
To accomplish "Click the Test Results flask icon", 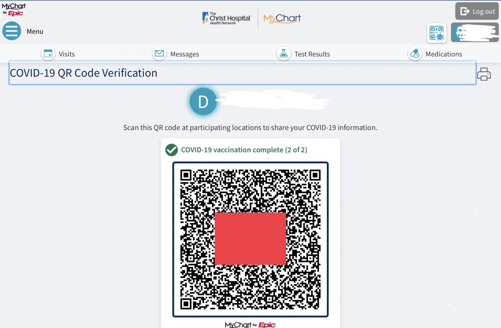I will click(x=284, y=54).
